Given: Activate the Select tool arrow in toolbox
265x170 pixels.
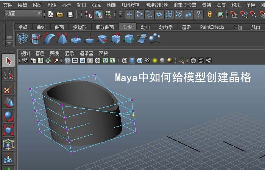Looking at the screenshot, I should [x=8, y=60].
